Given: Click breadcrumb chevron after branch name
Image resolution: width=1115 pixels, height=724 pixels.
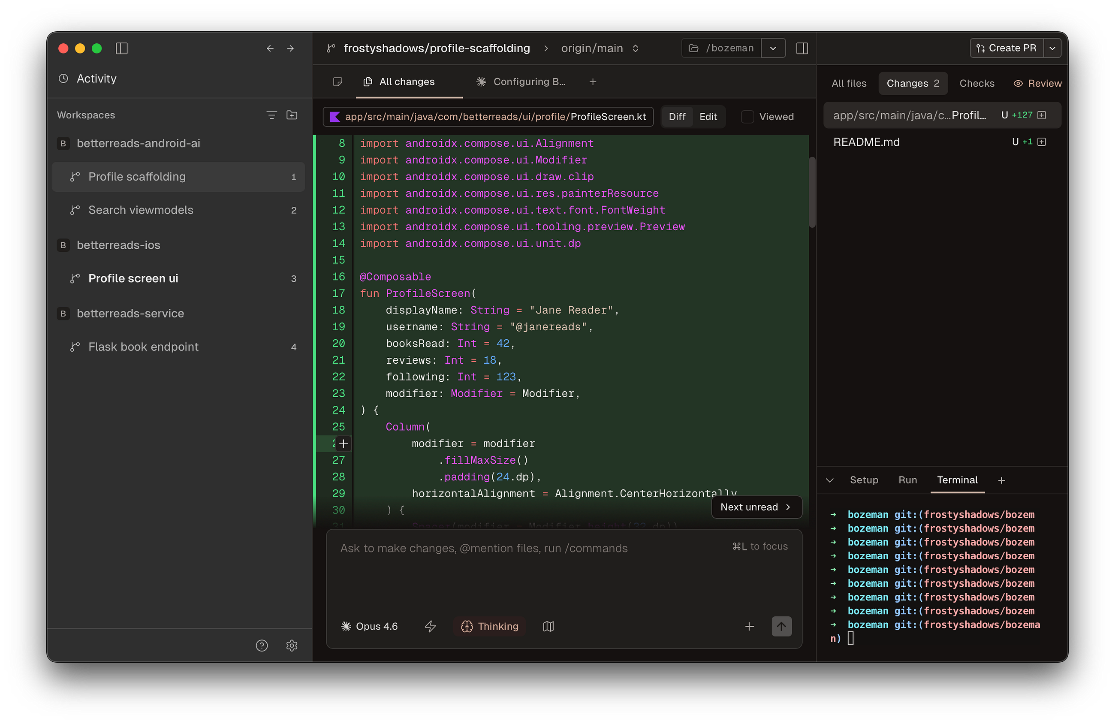Looking at the screenshot, I should pyautogui.click(x=546, y=48).
